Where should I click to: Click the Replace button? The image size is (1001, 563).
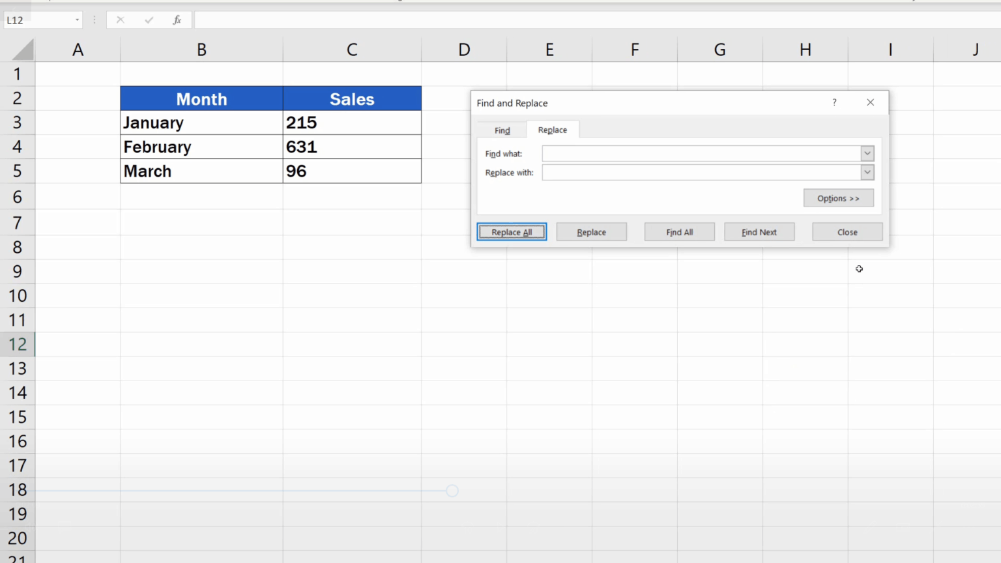(x=591, y=232)
